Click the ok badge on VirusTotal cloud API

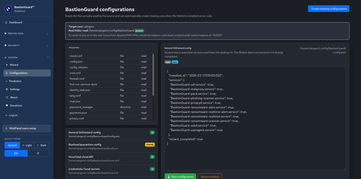152,157
